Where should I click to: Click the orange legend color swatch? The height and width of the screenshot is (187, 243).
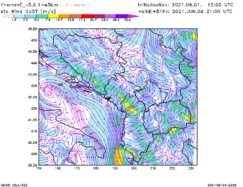tap(65, 16)
